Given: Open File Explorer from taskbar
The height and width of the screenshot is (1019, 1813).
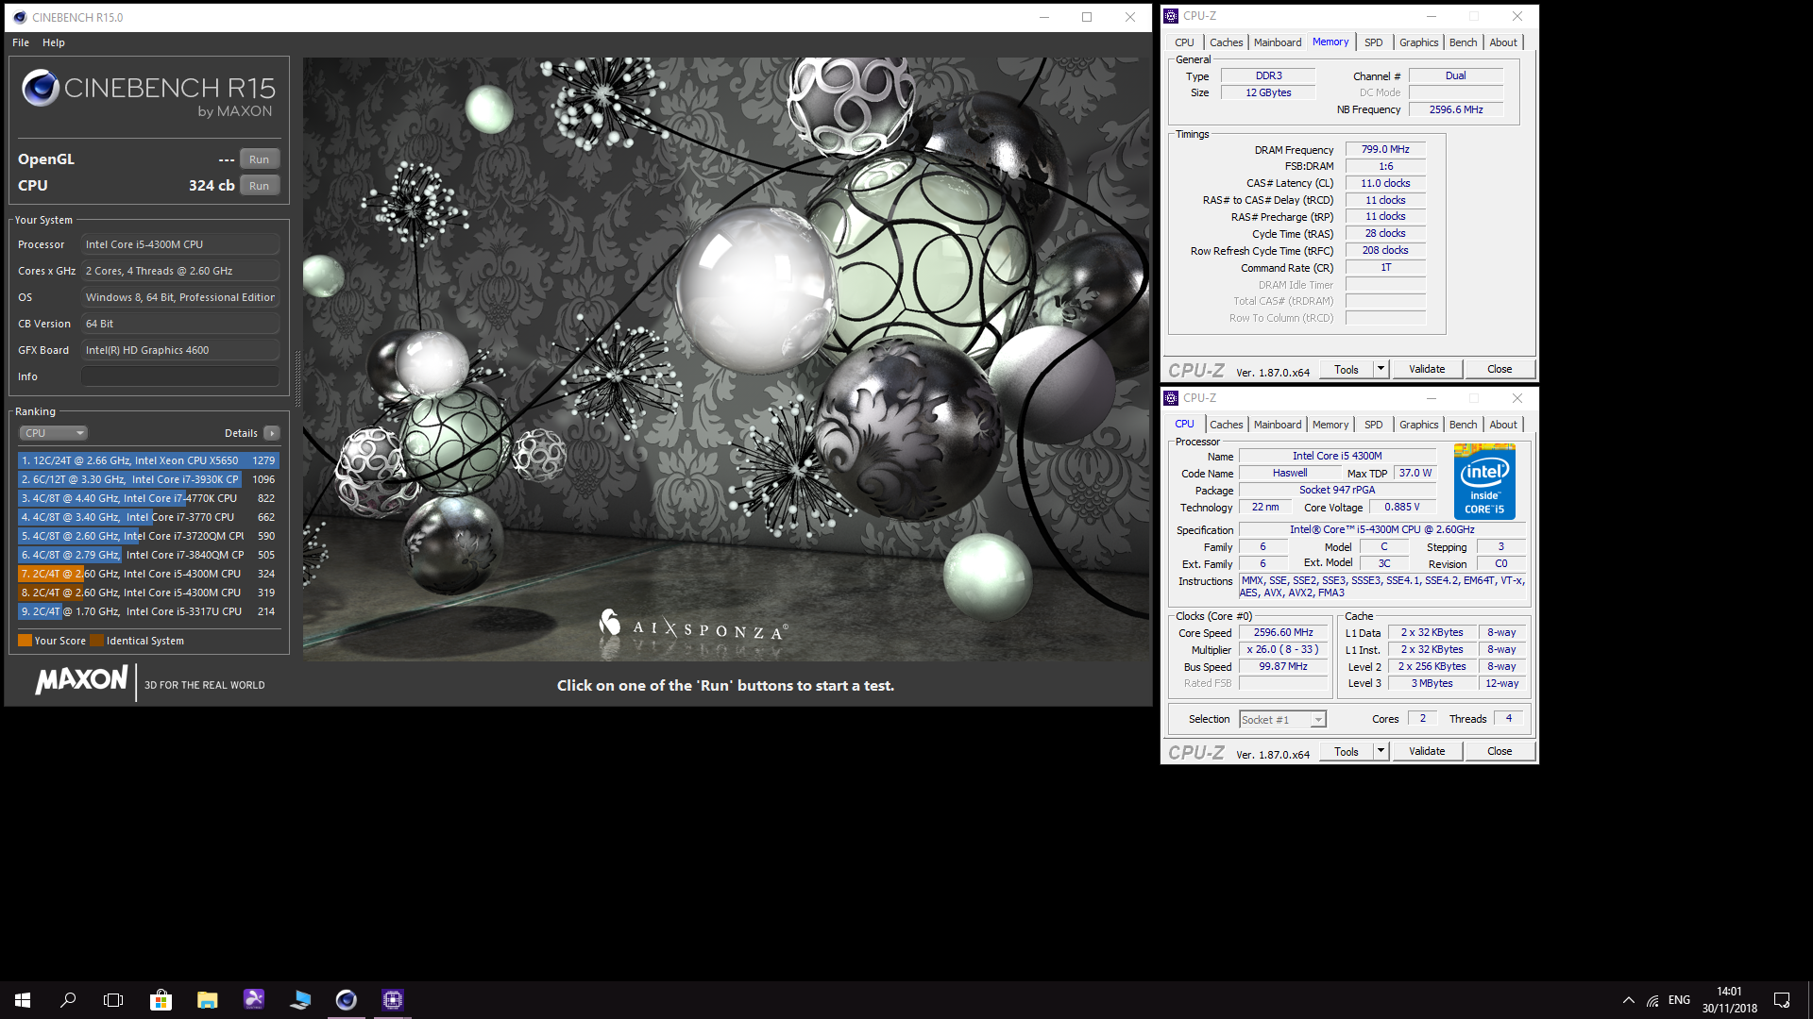Looking at the screenshot, I should pos(207,999).
